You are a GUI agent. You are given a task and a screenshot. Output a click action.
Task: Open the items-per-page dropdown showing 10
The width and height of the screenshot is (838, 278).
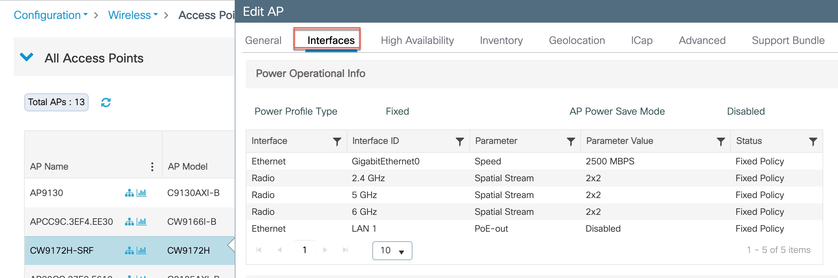[392, 251]
